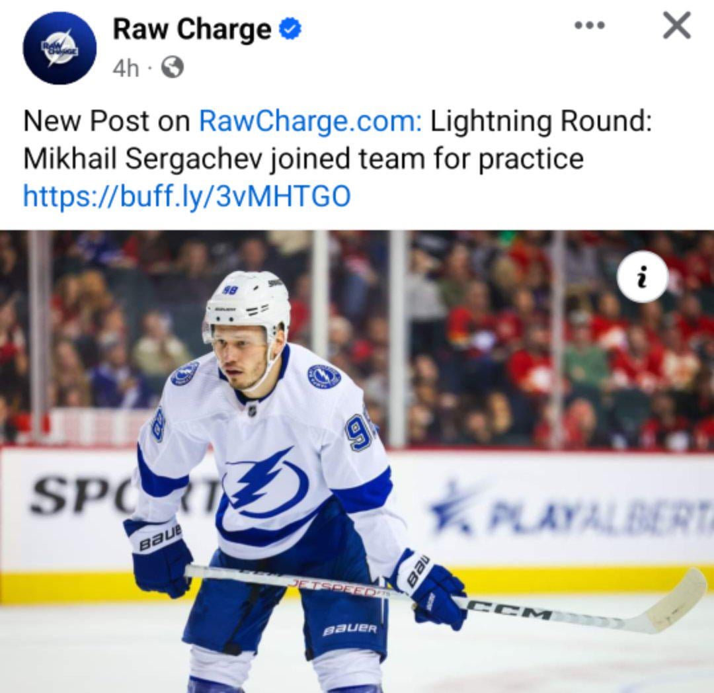Click the public globe audience icon
Screen dimensions: 714x693
(173, 68)
